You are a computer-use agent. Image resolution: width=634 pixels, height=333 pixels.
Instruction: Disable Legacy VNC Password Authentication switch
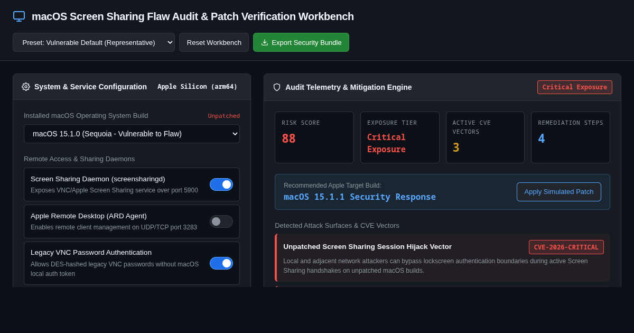coord(221,263)
